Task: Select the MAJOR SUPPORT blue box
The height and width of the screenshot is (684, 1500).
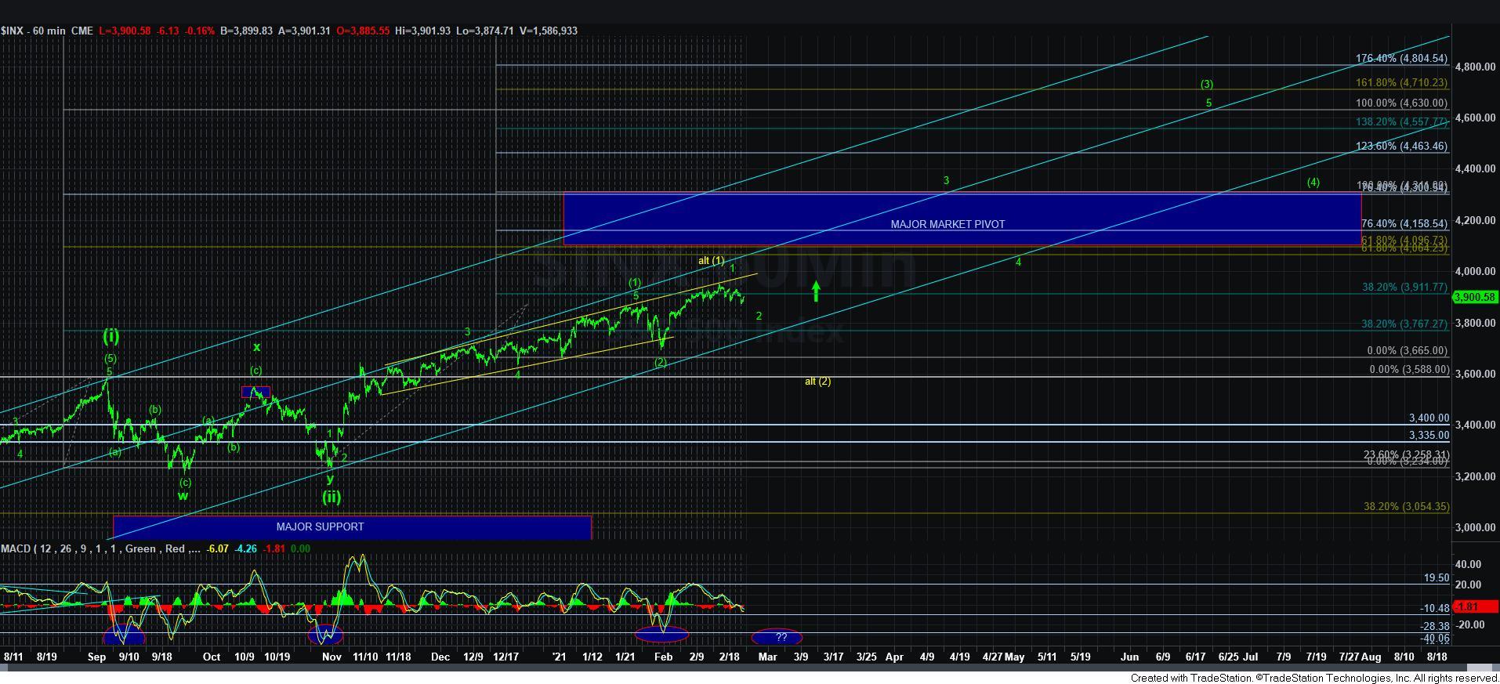Action: pyautogui.click(x=352, y=527)
